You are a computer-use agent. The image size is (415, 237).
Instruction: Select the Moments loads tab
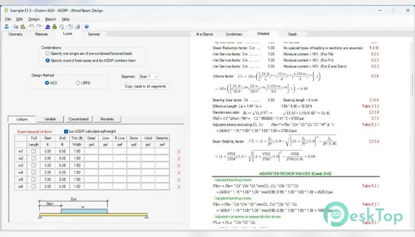pyautogui.click(x=107, y=119)
